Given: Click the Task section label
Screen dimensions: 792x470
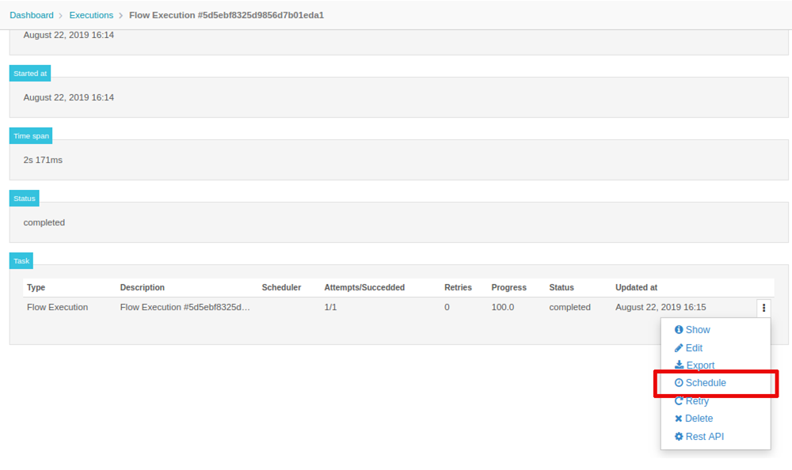Looking at the screenshot, I should tap(21, 261).
